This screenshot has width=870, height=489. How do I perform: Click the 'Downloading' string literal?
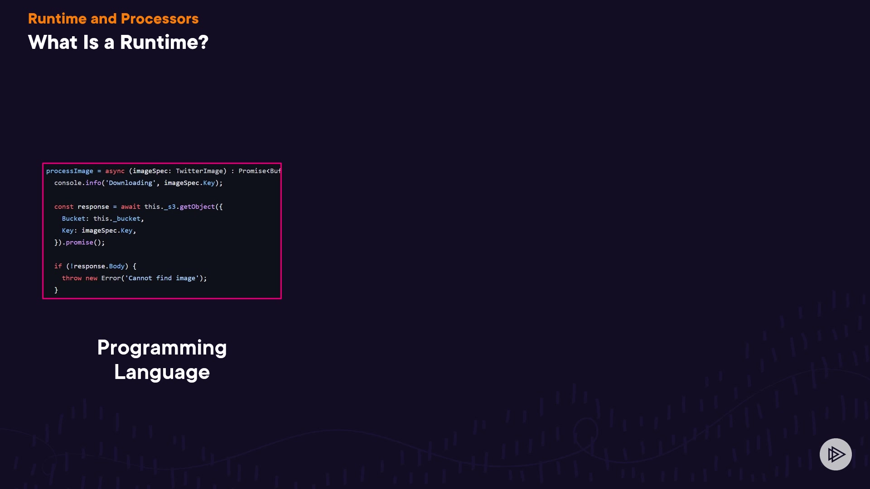coord(130,183)
